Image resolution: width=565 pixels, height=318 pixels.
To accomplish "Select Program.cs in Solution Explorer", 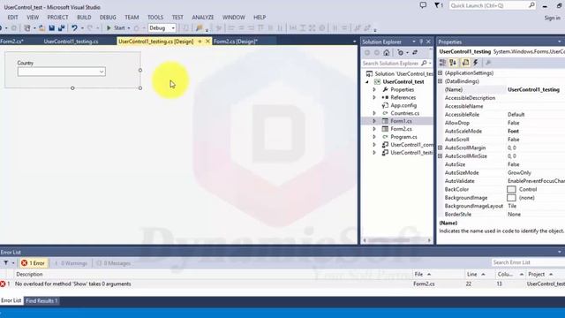I will click(x=403, y=137).
